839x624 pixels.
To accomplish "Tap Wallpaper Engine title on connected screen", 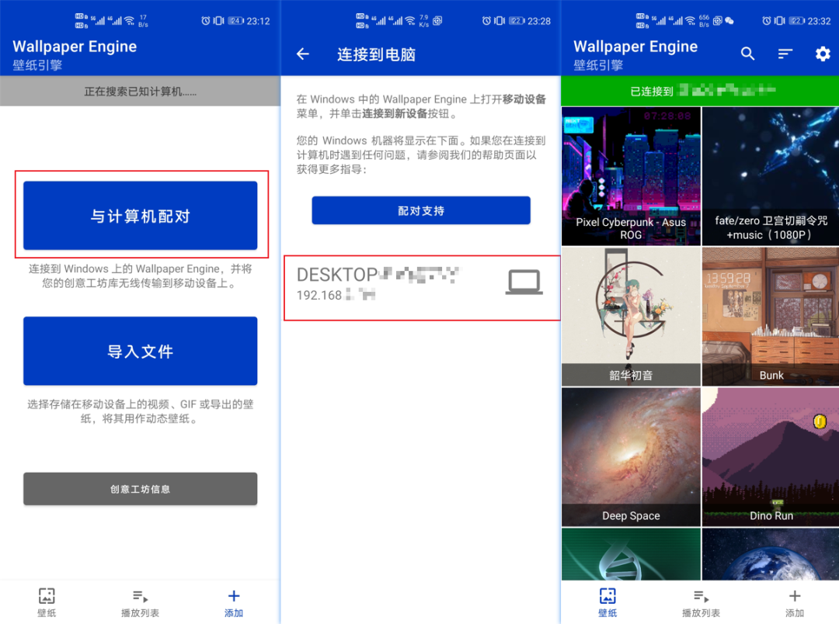I will point(635,47).
